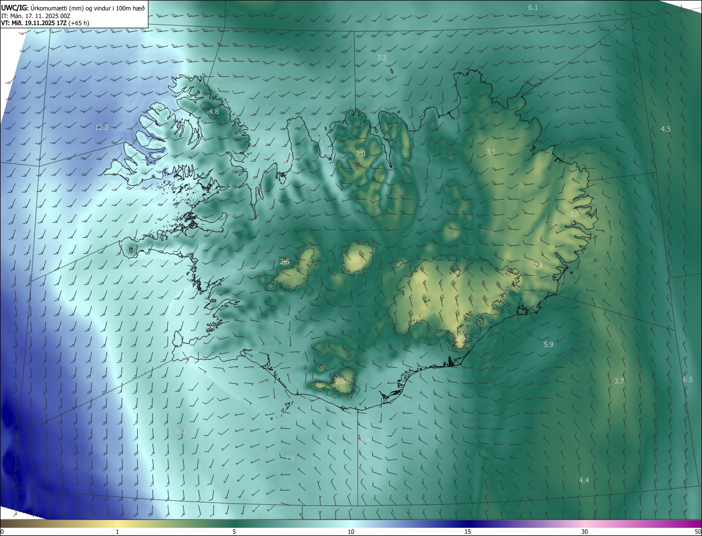Click the color scale bar at the bottom

tap(351, 523)
